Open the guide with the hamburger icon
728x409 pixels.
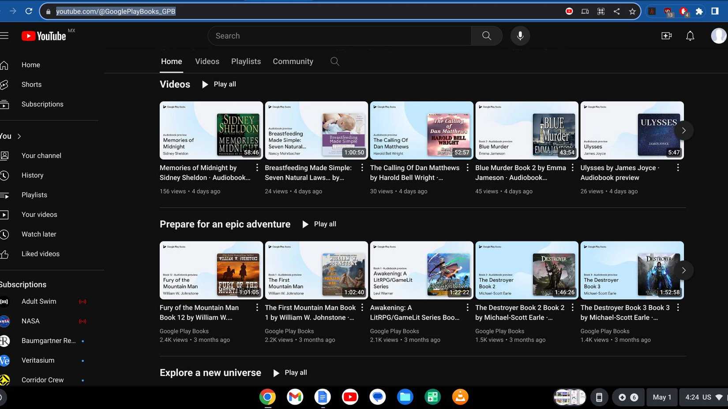pyautogui.click(x=5, y=36)
